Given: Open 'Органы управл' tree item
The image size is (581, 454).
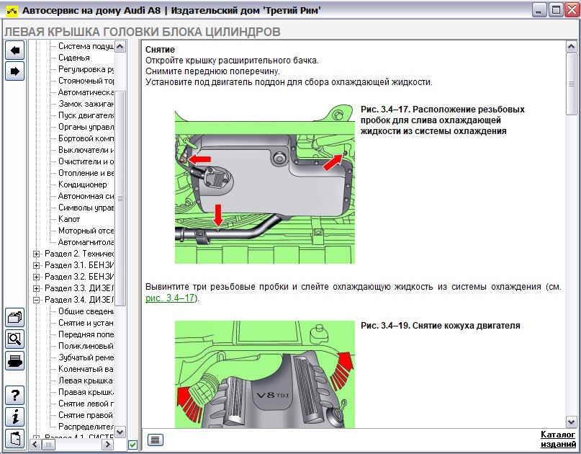Looking at the screenshot, I should click(86, 127).
